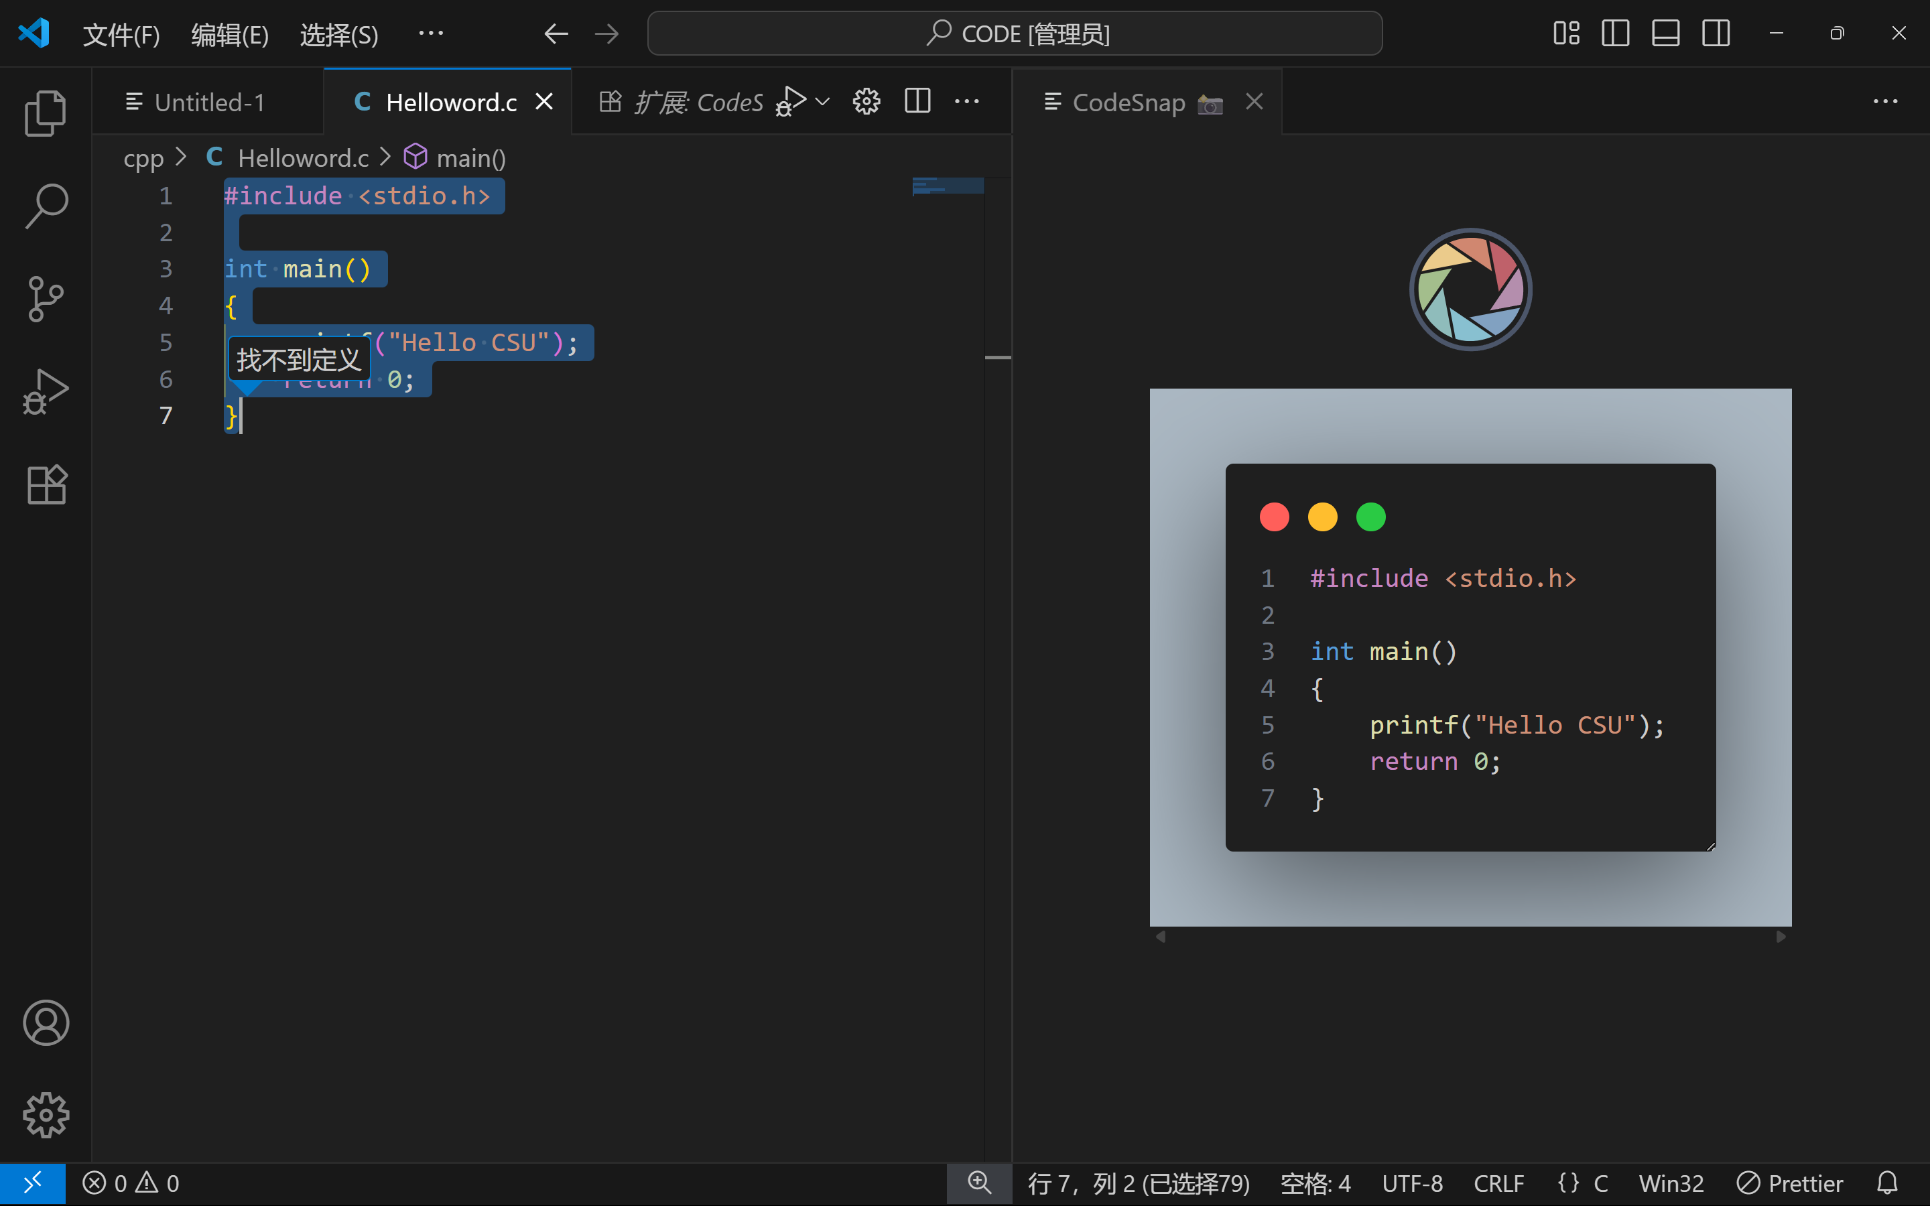Open notifications bell in the status bar

pyautogui.click(x=1888, y=1183)
